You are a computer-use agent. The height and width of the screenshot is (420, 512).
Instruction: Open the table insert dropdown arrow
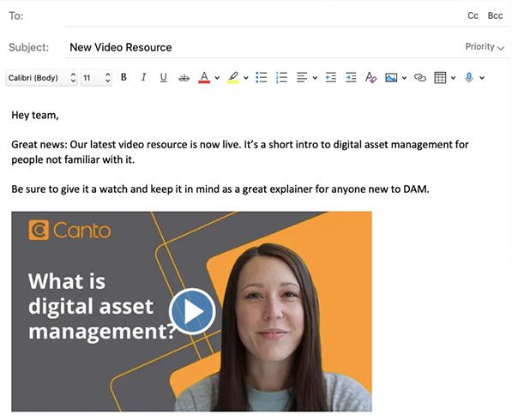tap(453, 78)
